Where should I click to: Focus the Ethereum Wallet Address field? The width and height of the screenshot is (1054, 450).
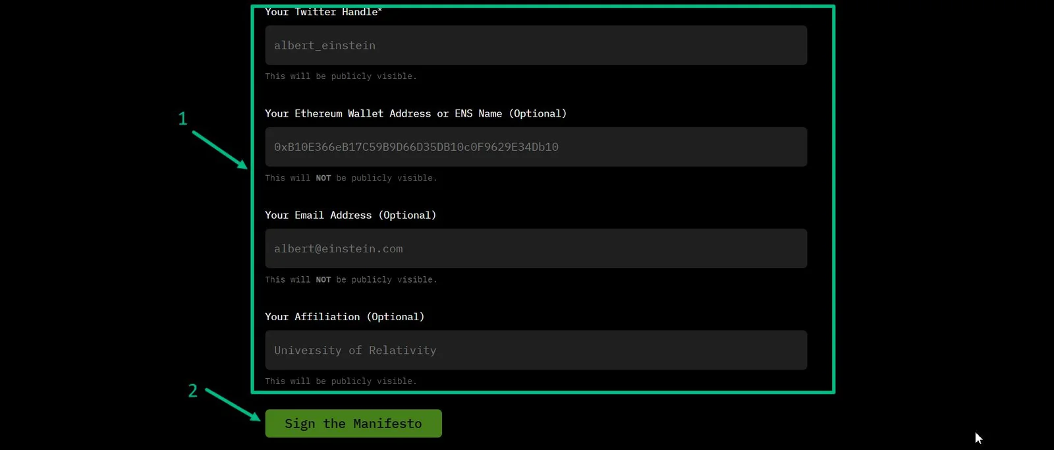536,147
